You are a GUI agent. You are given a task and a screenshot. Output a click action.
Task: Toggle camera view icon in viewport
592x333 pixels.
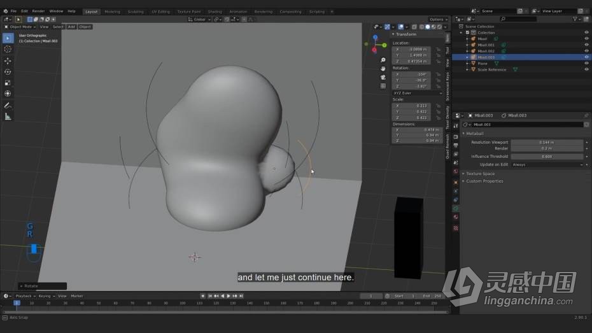click(383, 78)
